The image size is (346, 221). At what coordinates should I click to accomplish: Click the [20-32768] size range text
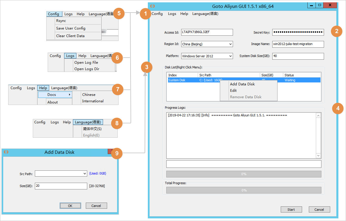(x=97, y=186)
